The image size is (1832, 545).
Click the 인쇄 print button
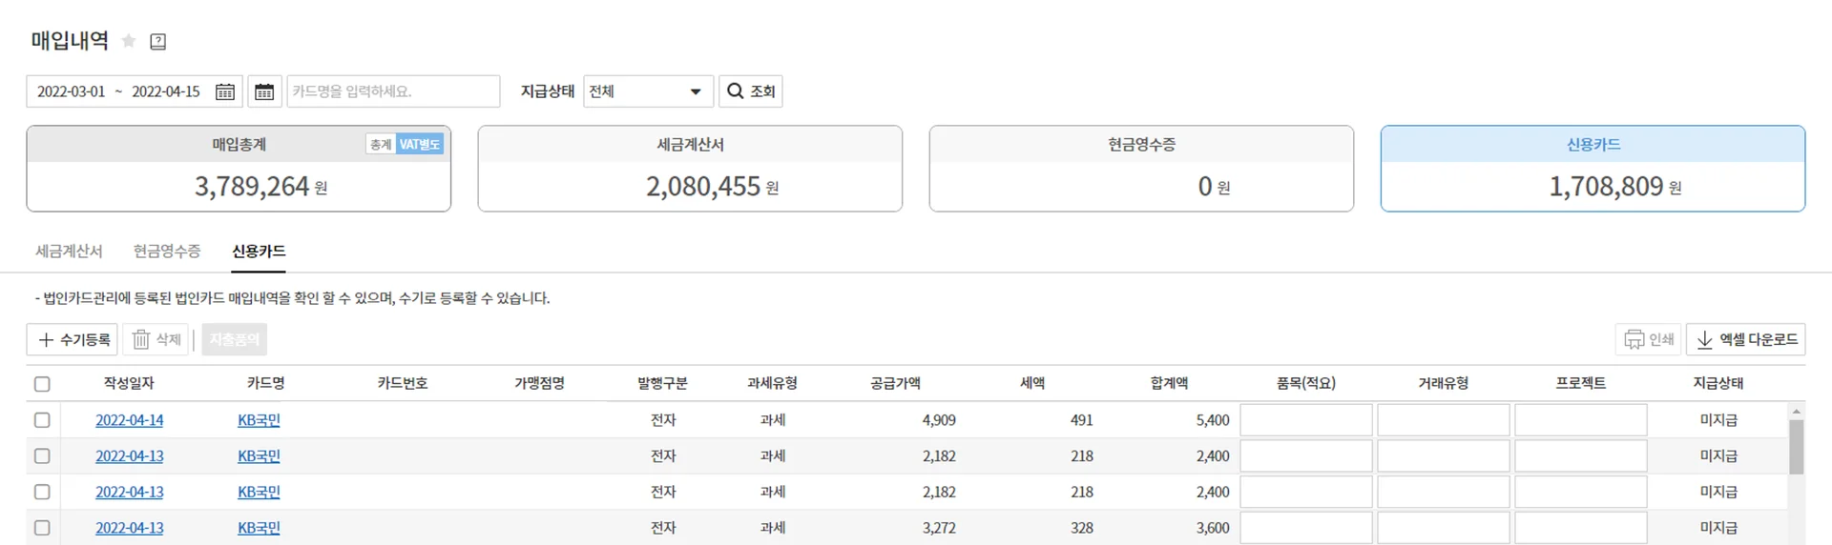pyautogui.click(x=1650, y=339)
